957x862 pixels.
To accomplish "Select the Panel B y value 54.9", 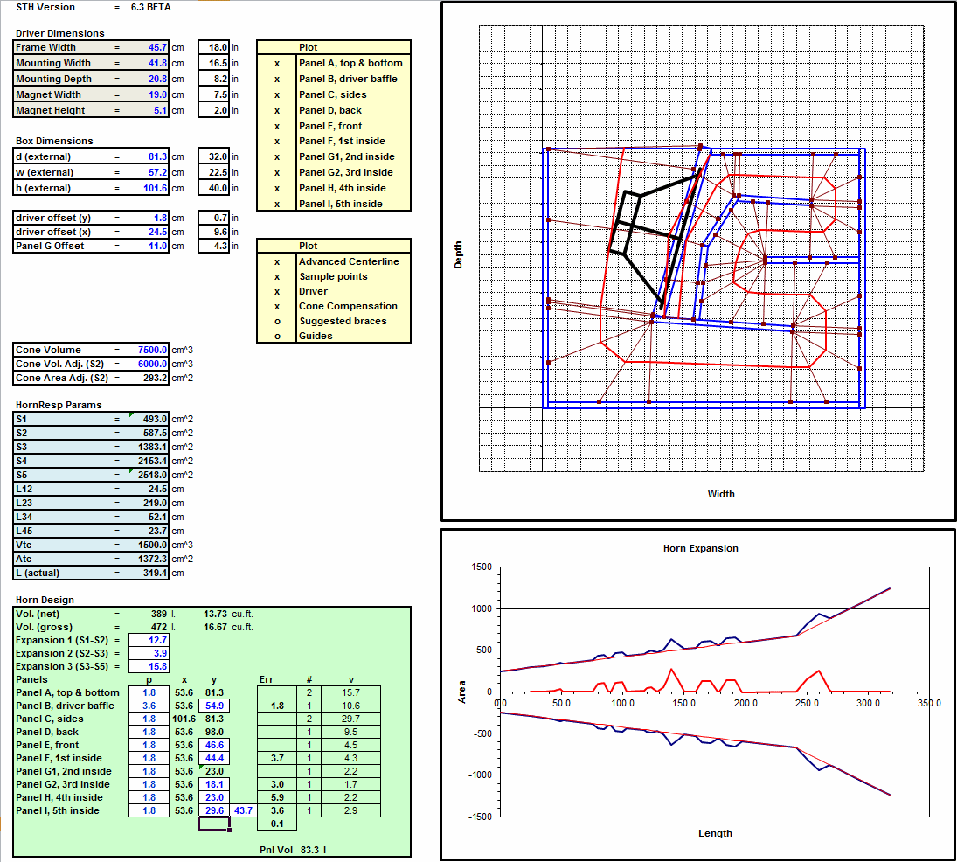I will click(x=214, y=706).
